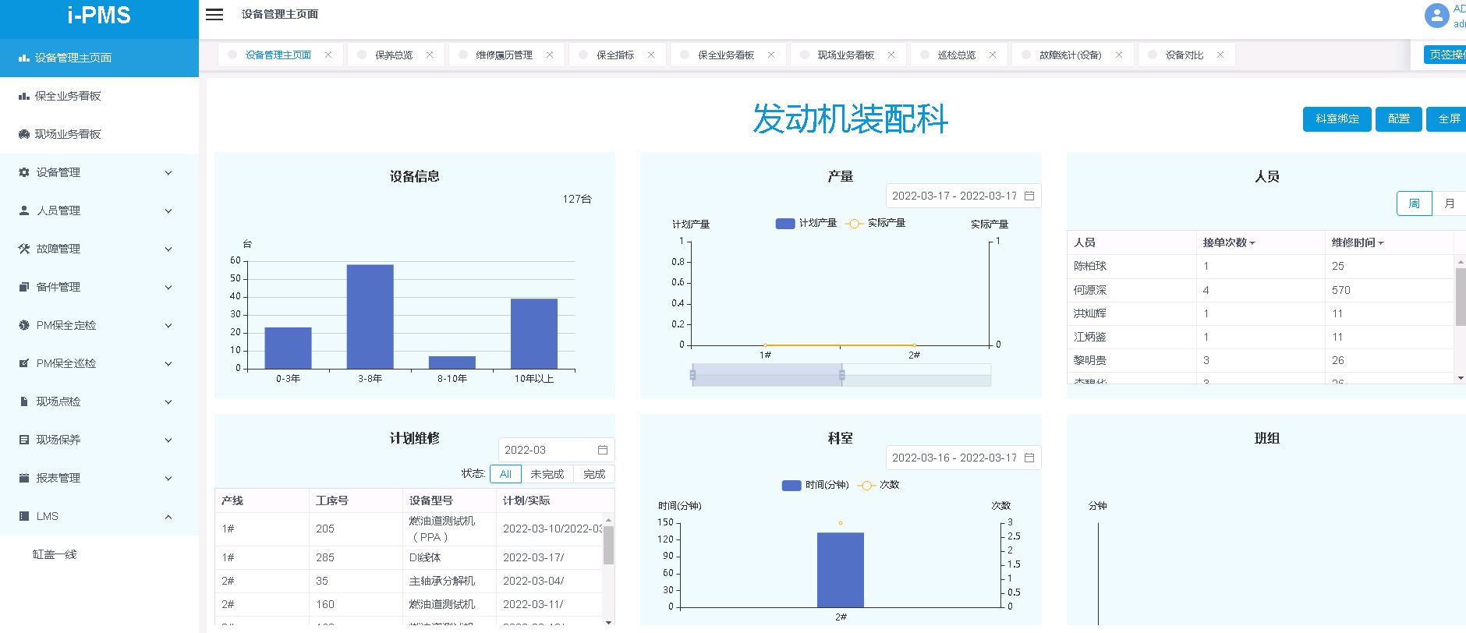
Task: Click the 全屏 button
Action: (x=1447, y=119)
